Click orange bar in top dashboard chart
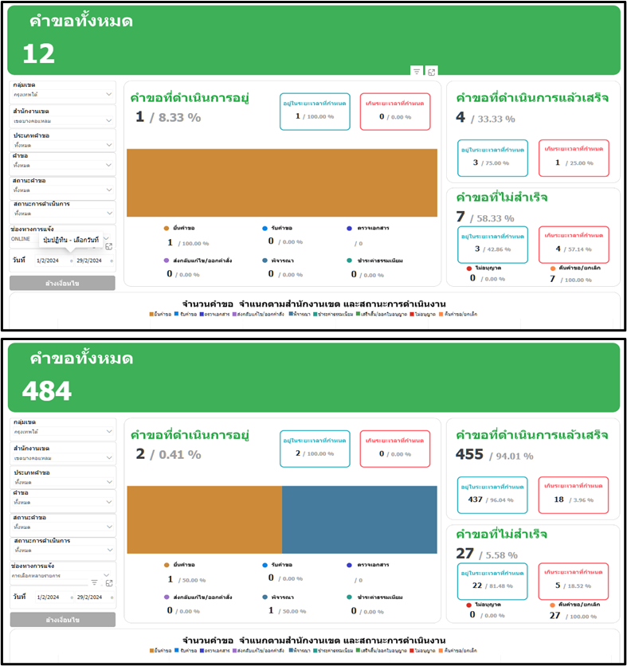Image resolution: width=627 pixels, height=666 pixels. click(282, 182)
